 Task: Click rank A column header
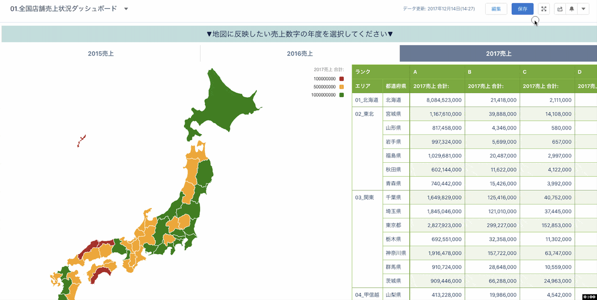(437, 72)
